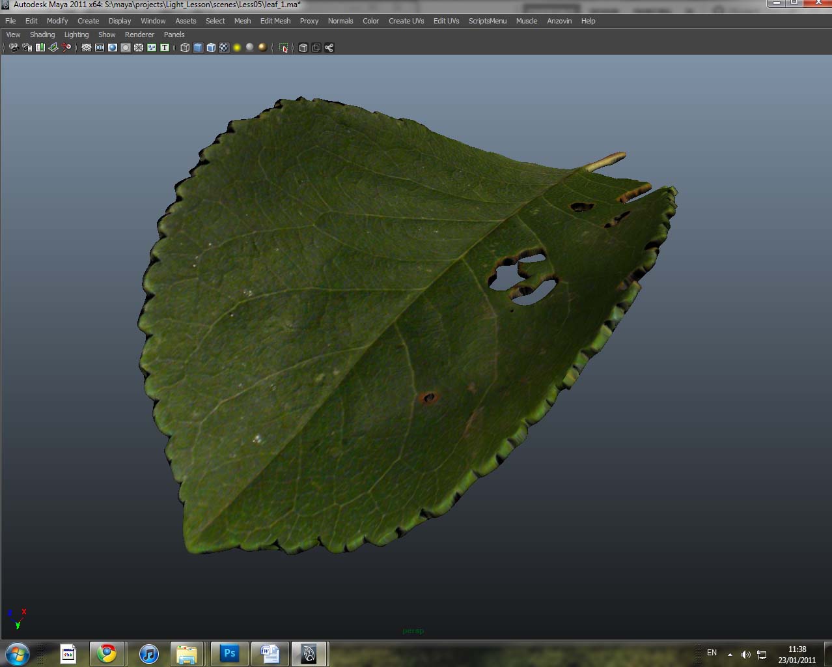
Task: Click the Isolate Select icon
Action: 283,48
